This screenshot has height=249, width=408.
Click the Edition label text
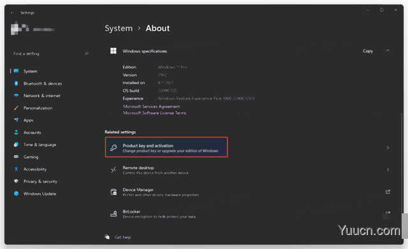(129, 67)
